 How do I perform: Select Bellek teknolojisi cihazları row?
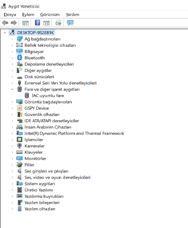point(50,45)
